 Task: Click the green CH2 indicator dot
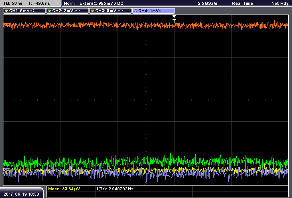50,11
